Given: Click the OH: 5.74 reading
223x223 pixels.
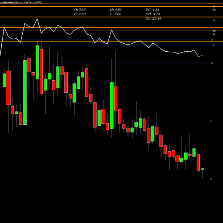Looking at the screenshot, I should [x=153, y=14].
